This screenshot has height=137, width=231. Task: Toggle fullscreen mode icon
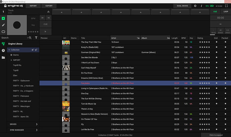226,6
